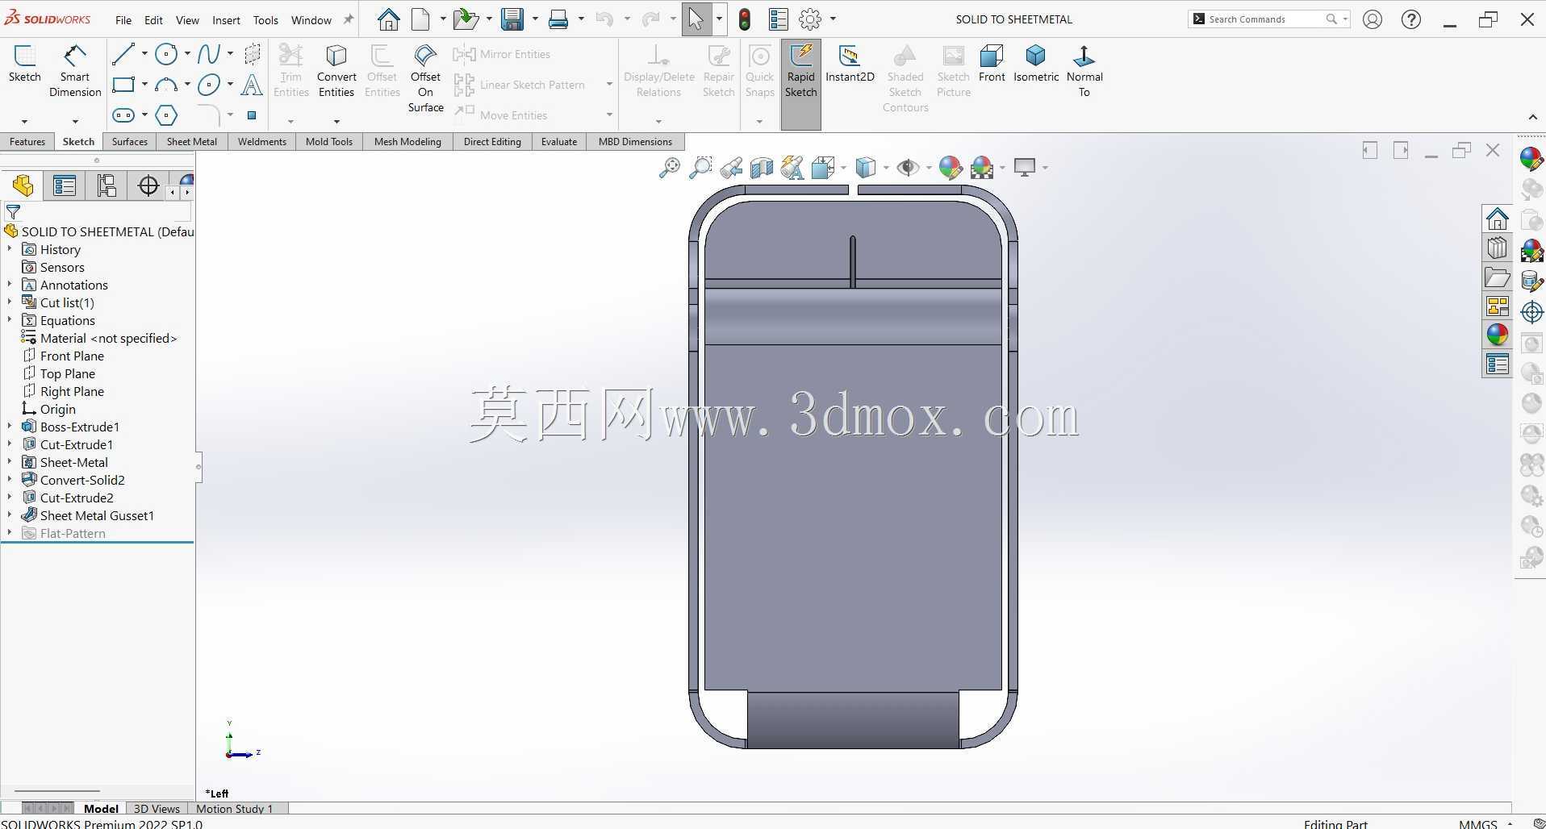This screenshot has height=829, width=1546.
Task: Expand Sketch button dropdown arrow
Action: [x=25, y=121]
